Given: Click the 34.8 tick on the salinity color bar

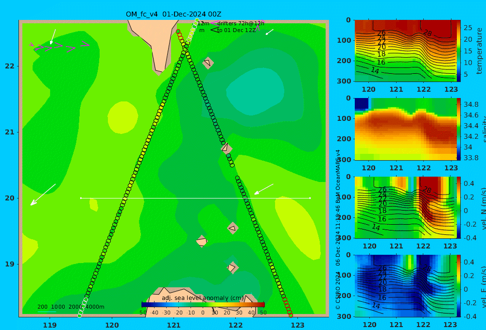Looking at the screenshot, I should [471, 104].
